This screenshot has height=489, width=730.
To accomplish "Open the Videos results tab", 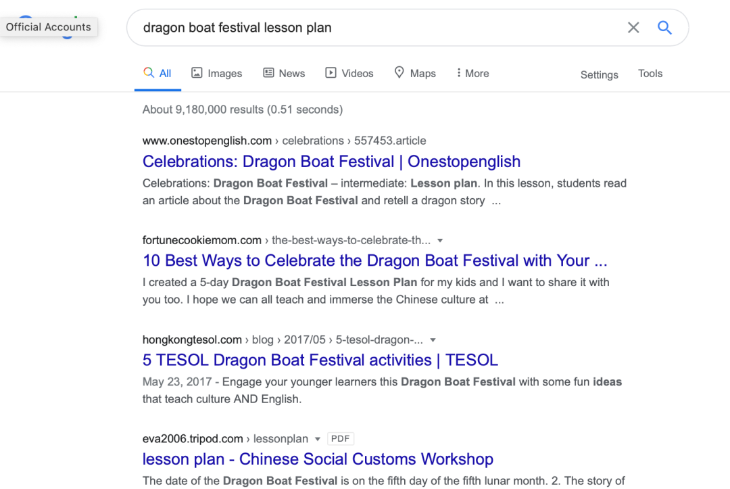I will 349,73.
